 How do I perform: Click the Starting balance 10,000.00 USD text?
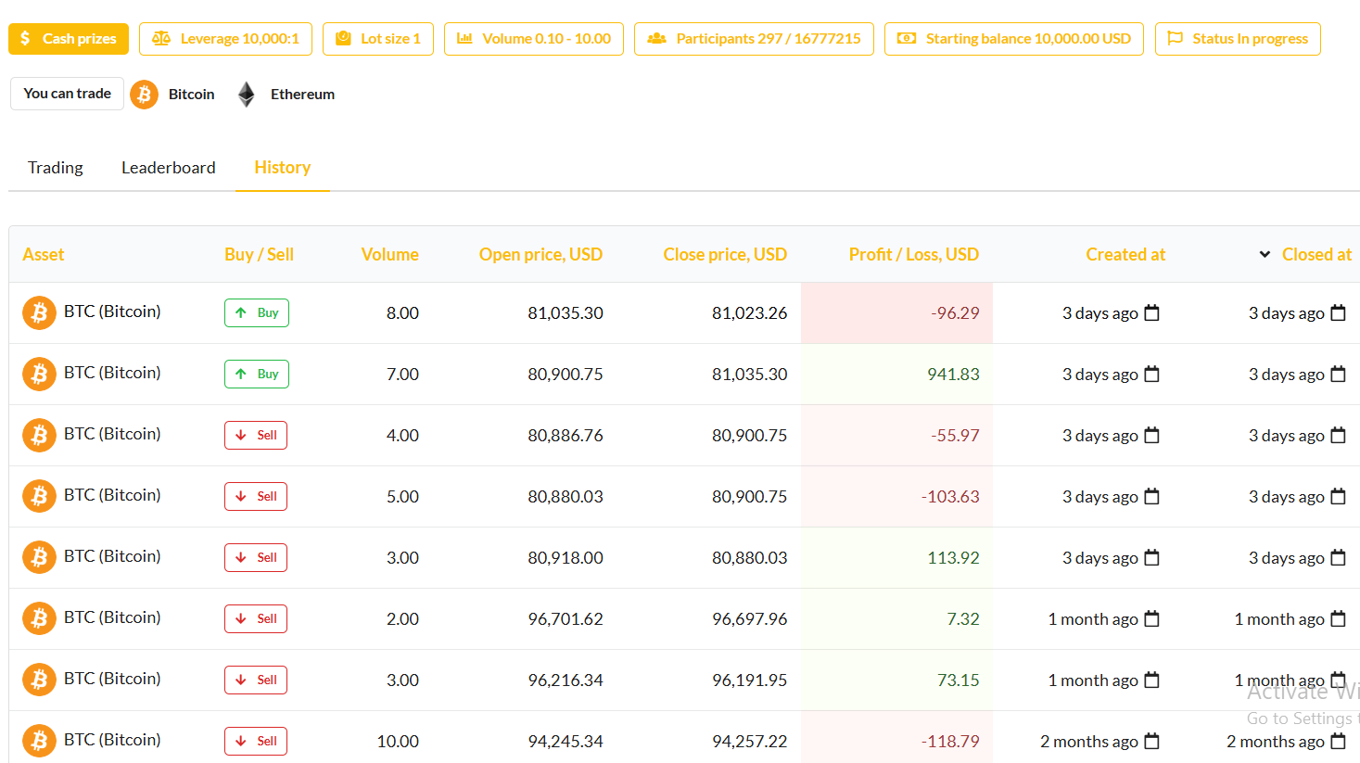[1028, 39]
